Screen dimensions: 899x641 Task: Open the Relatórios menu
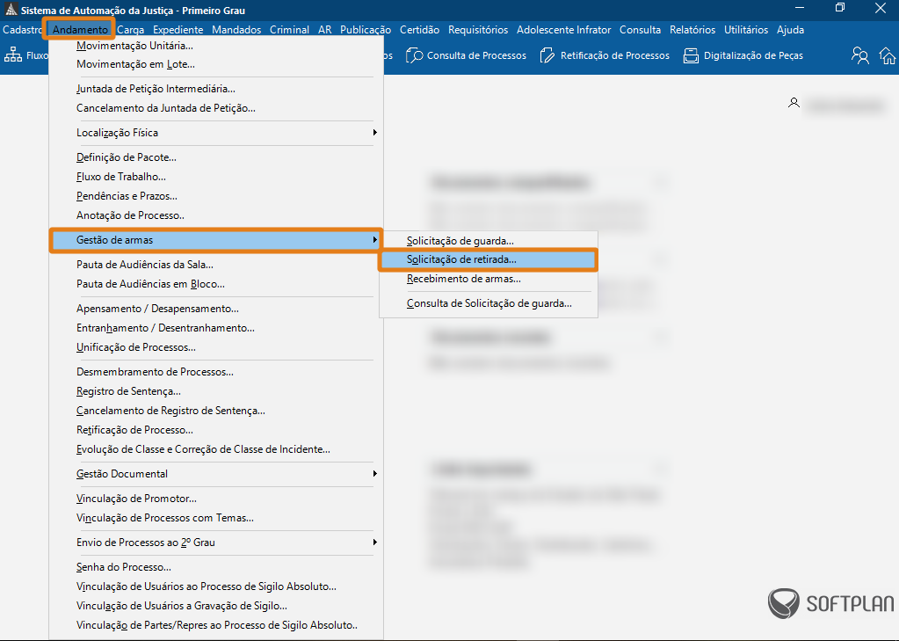(692, 30)
